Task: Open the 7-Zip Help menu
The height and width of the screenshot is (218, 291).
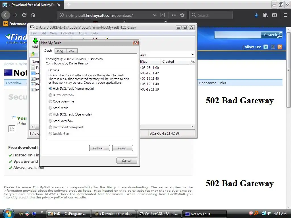Action: (x=94, y=33)
